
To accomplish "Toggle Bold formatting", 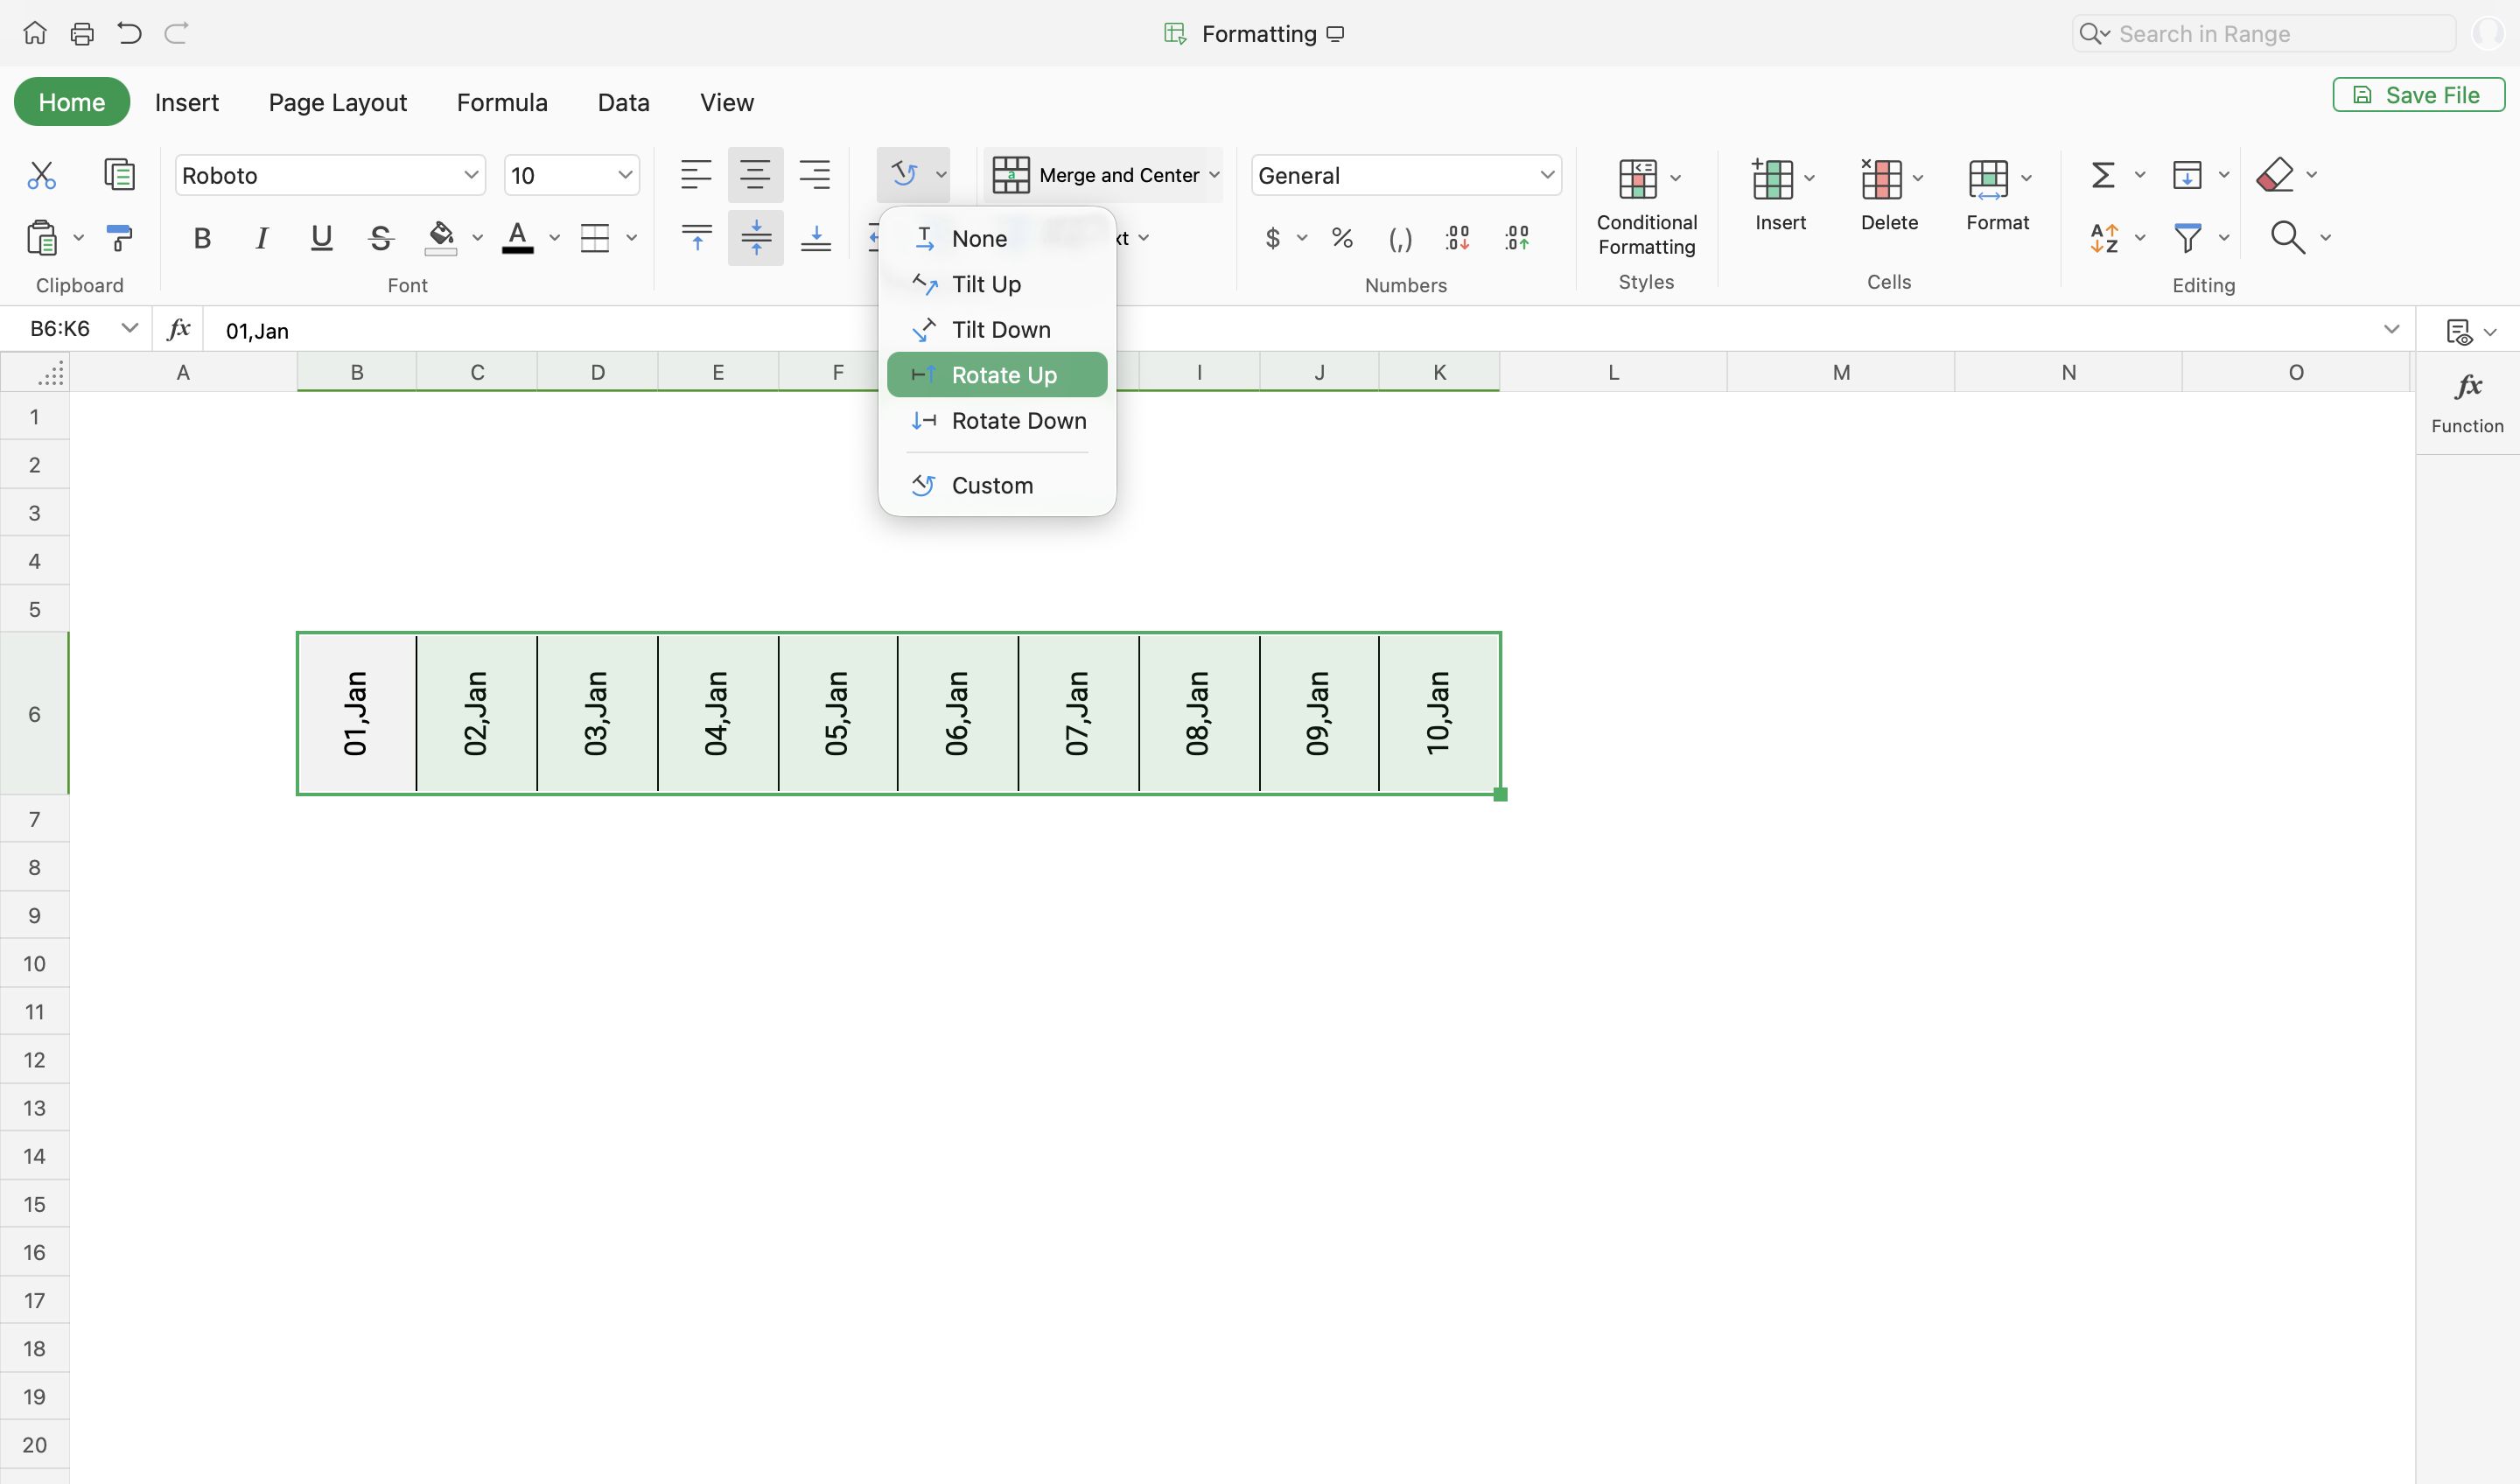I will pyautogui.click(x=202, y=238).
